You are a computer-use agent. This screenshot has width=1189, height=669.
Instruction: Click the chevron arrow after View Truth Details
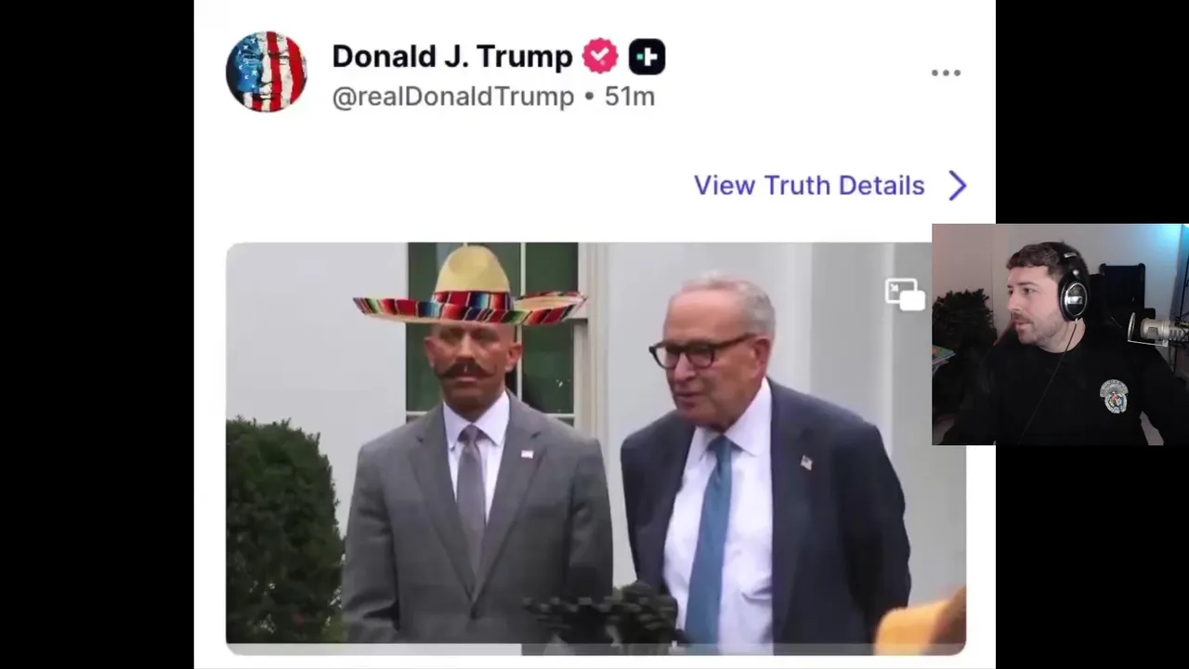pos(958,186)
